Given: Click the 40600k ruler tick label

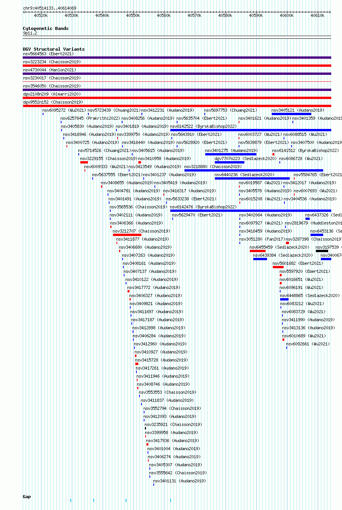Looking at the screenshot, I should [287, 16].
